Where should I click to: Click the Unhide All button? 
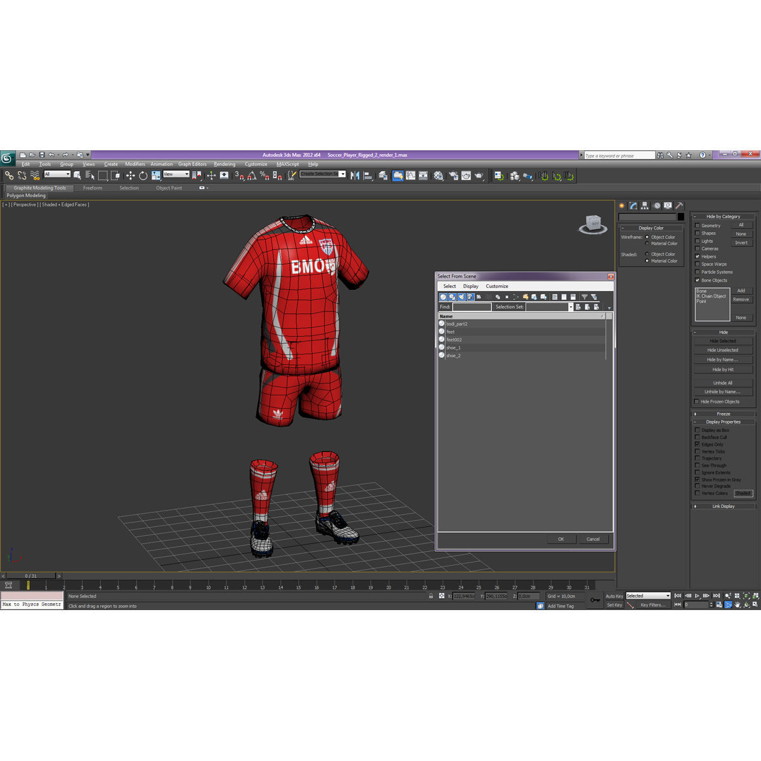pyautogui.click(x=723, y=383)
